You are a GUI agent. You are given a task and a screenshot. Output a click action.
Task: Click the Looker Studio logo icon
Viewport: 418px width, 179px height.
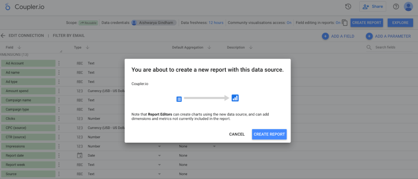(8, 7)
